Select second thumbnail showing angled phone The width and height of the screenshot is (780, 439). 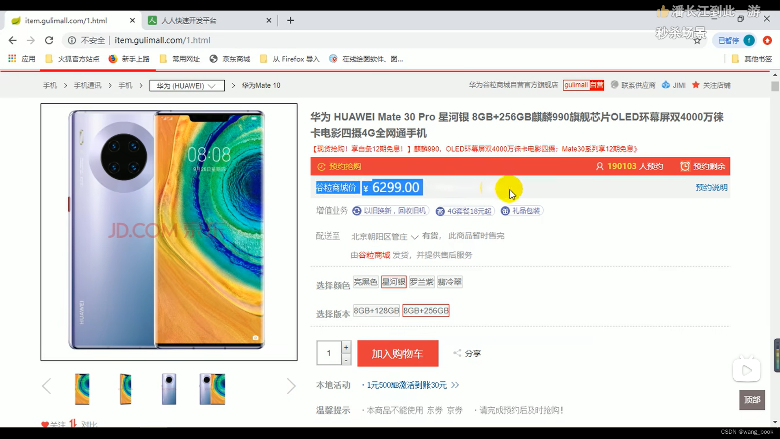click(x=126, y=389)
